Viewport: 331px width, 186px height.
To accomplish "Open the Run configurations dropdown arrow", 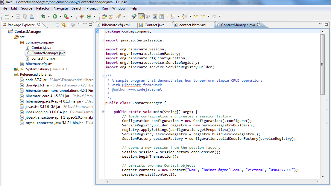I will pos(60,16).
